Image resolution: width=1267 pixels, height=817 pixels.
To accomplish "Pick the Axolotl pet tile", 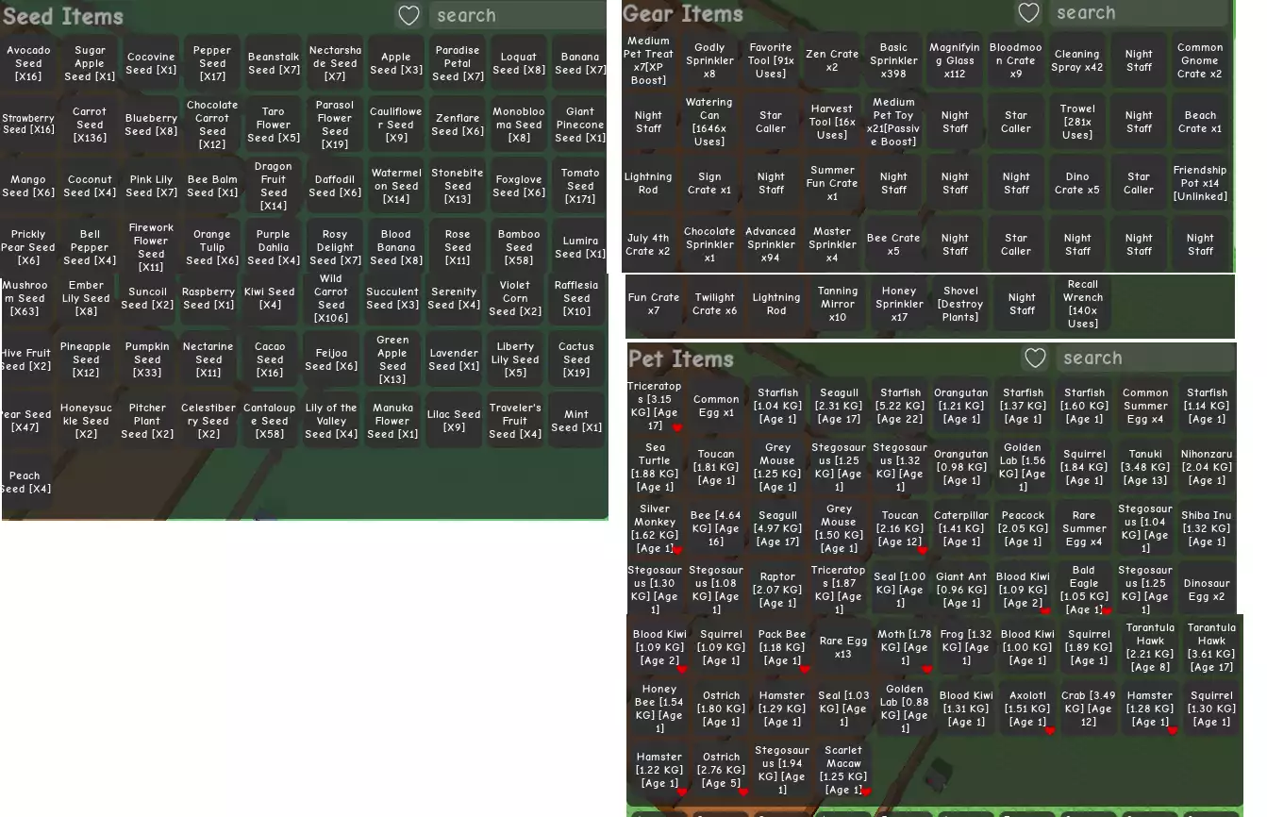I will pyautogui.click(x=1027, y=709).
